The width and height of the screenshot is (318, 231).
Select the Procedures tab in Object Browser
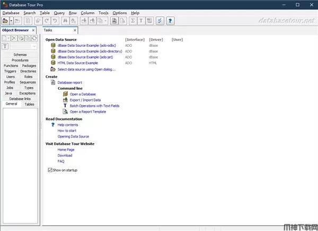coord(20,60)
